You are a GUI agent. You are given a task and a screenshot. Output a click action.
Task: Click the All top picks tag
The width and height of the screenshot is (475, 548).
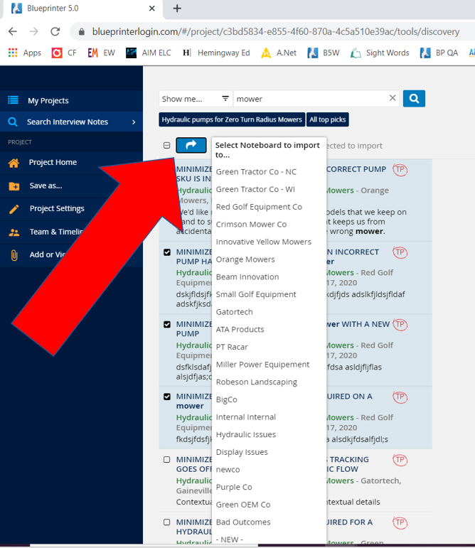click(328, 119)
